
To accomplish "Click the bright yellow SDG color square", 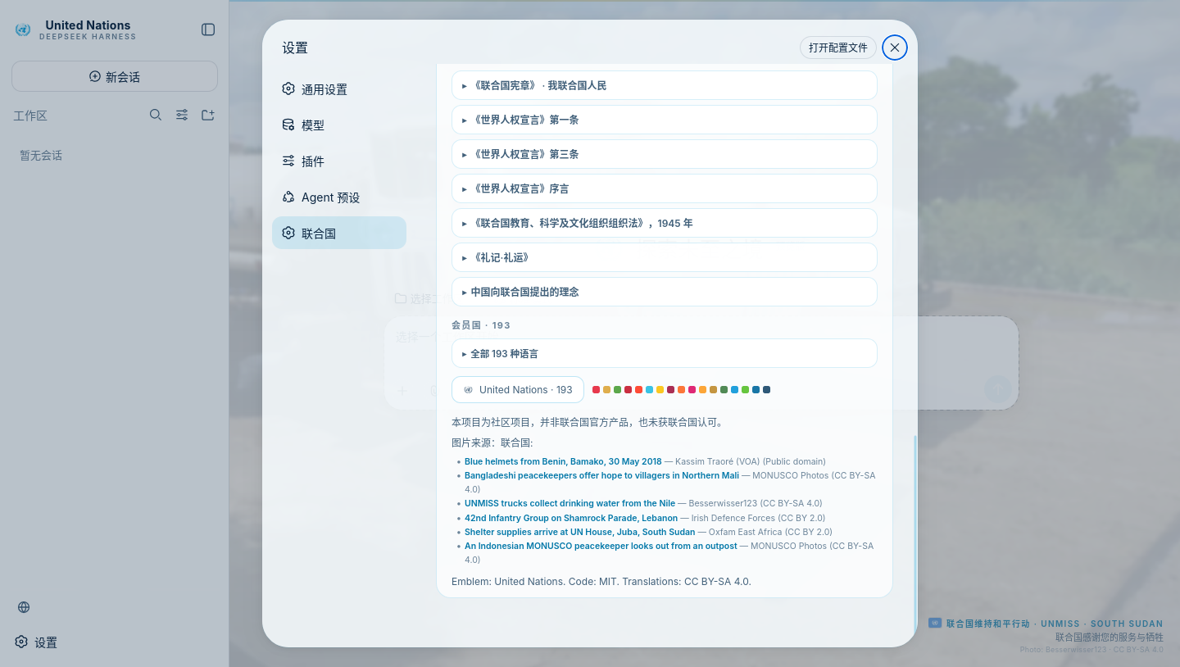I will pos(660,389).
